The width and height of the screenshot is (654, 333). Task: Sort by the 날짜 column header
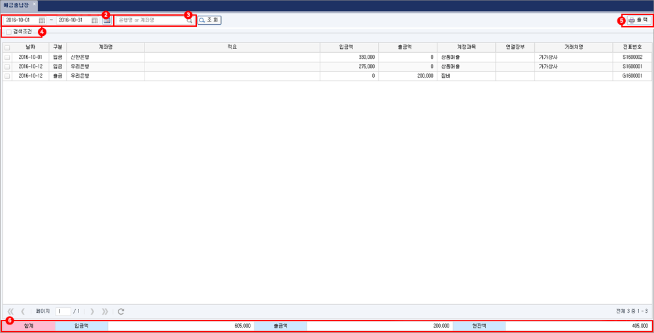coord(31,47)
